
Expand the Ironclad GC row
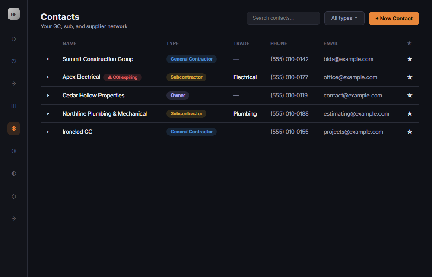pos(48,132)
